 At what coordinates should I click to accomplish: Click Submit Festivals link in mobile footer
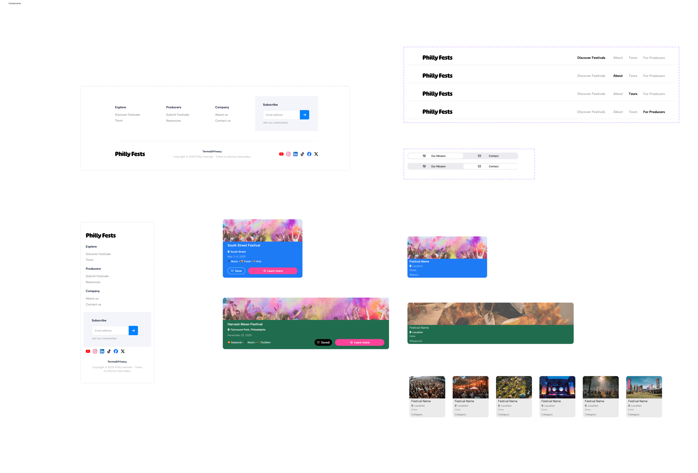click(97, 276)
